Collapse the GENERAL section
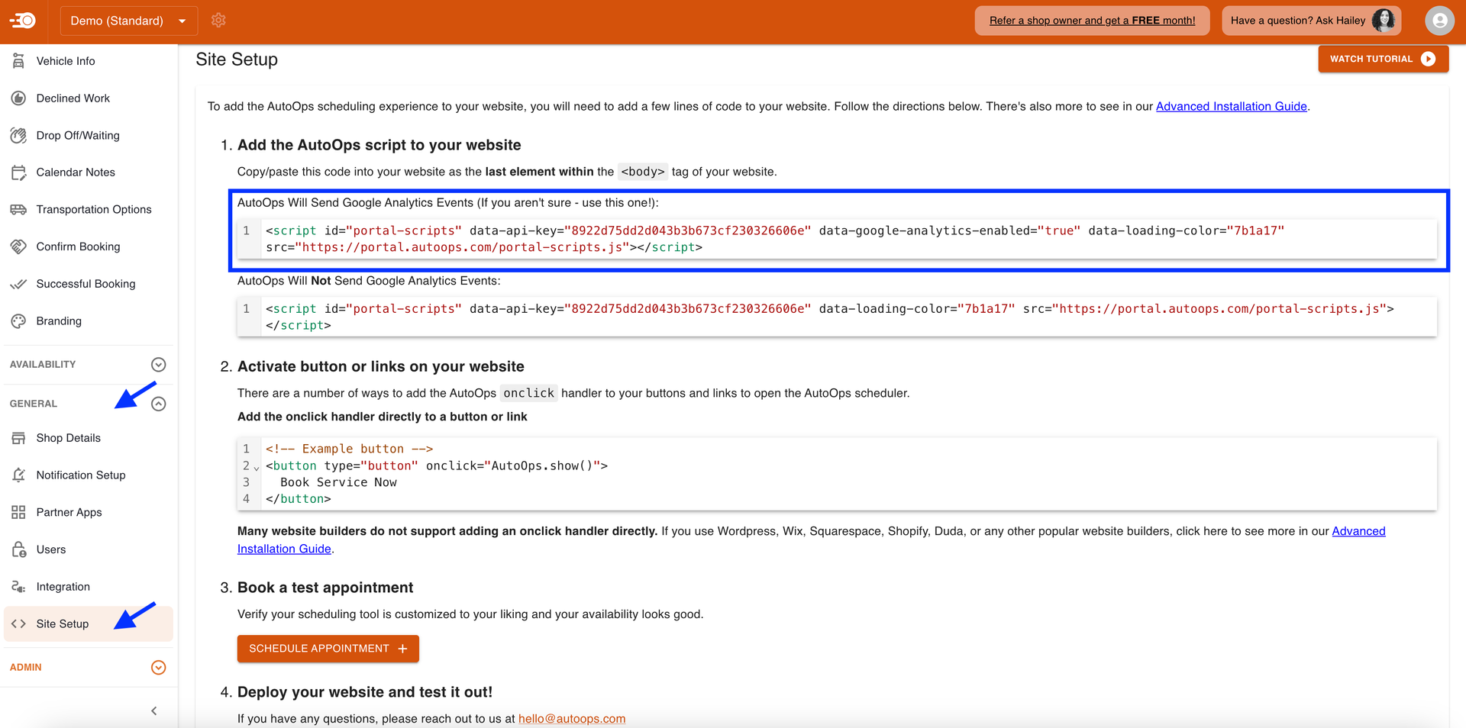The width and height of the screenshot is (1466, 728). pos(159,403)
